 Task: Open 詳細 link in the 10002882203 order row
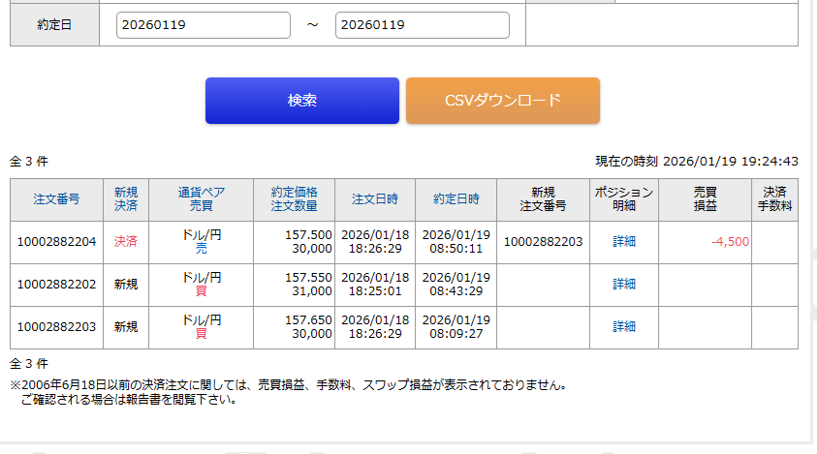click(624, 327)
